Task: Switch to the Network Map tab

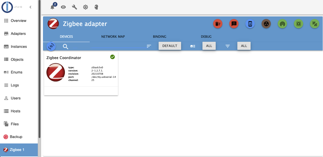Action: [113, 37]
